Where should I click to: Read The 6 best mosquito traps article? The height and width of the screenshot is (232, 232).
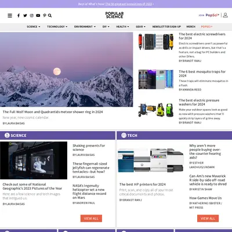[x=202, y=74]
